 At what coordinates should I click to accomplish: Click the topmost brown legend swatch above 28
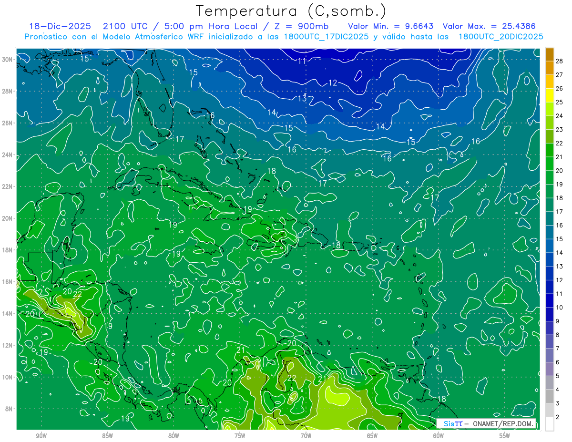pos(550,54)
